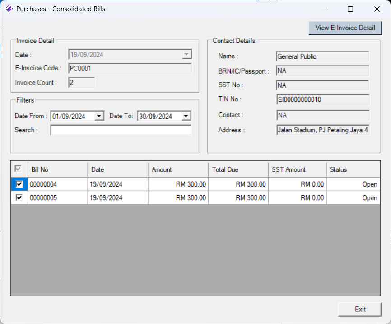Screen dimensions: 391x324
Task: Toggle the select-all checkbox in table header
Action: point(19,169)
